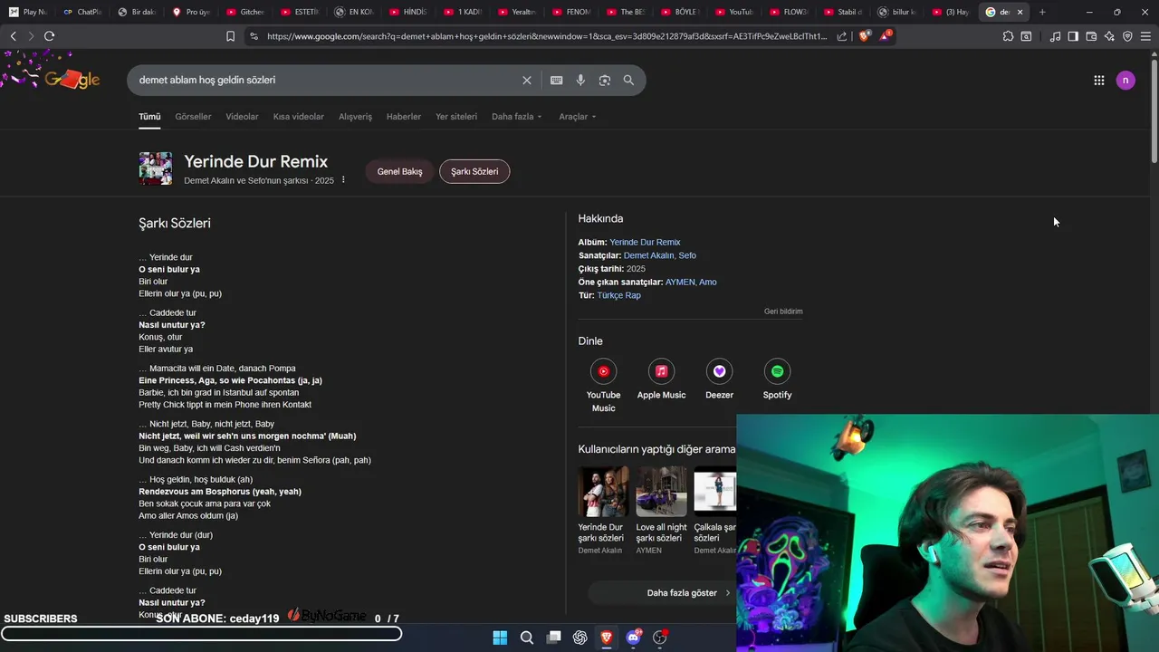Click the browser address bar URL
The width and height of the screenshot is (1159, 652).
pos(547,36)
